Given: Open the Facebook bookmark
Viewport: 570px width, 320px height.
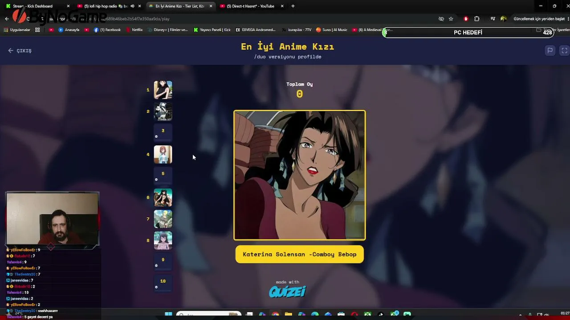Looking at the screenshot, I should pyautogui.click(x=107, y=30).
